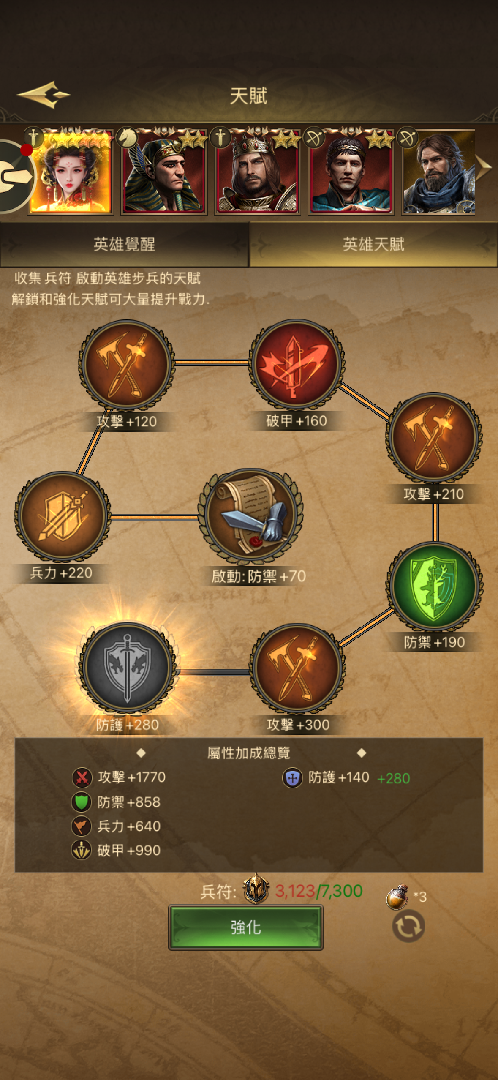Select the 攻擊 +300 talent node

[x=297, y=668]
